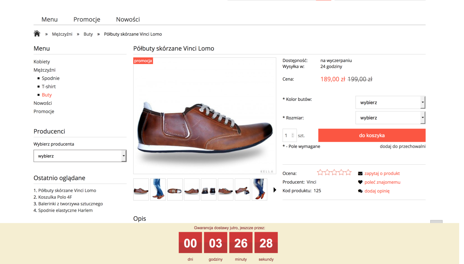Click the Mężczyźni breadcrumb link
Image resolution: width=464 pixels, height=264 pixels.
(x=62, y=34)
